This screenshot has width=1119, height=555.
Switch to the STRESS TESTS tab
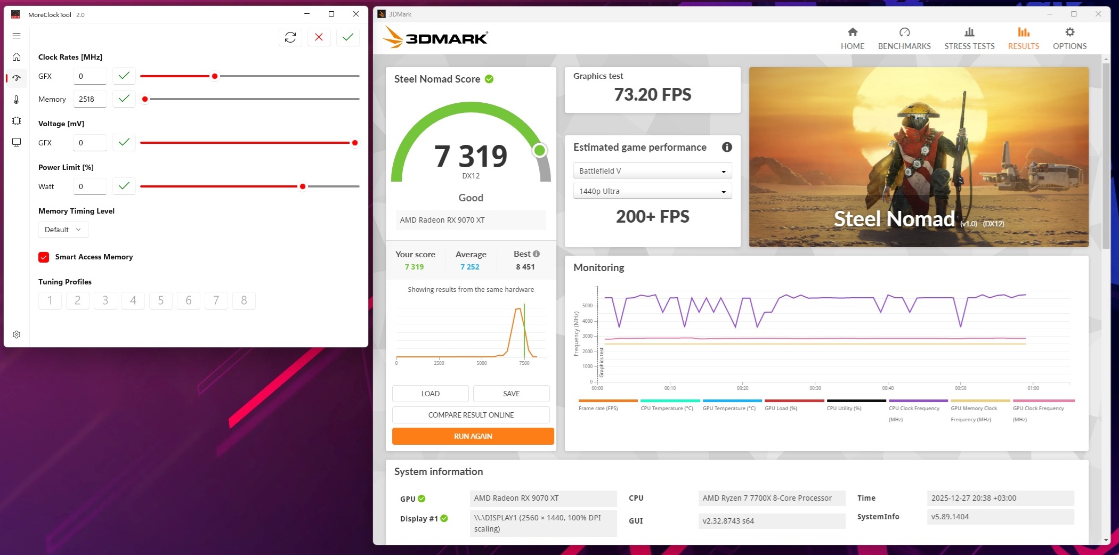tap(969, 39)
